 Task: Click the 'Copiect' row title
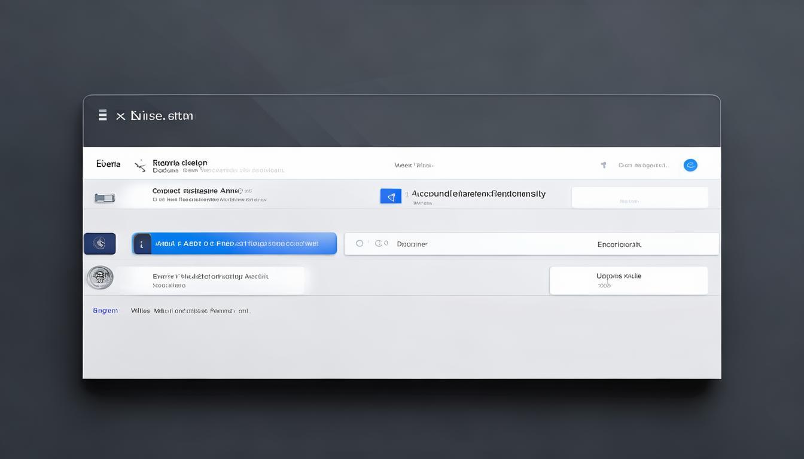tap(197, 191)
